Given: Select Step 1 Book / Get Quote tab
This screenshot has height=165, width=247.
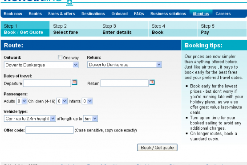Looking at the screenshot, I should pos(25,29).
